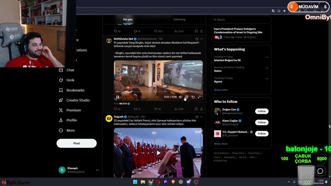Open the Windows Start menu
The image size is (331, 186).
point(135,182)
